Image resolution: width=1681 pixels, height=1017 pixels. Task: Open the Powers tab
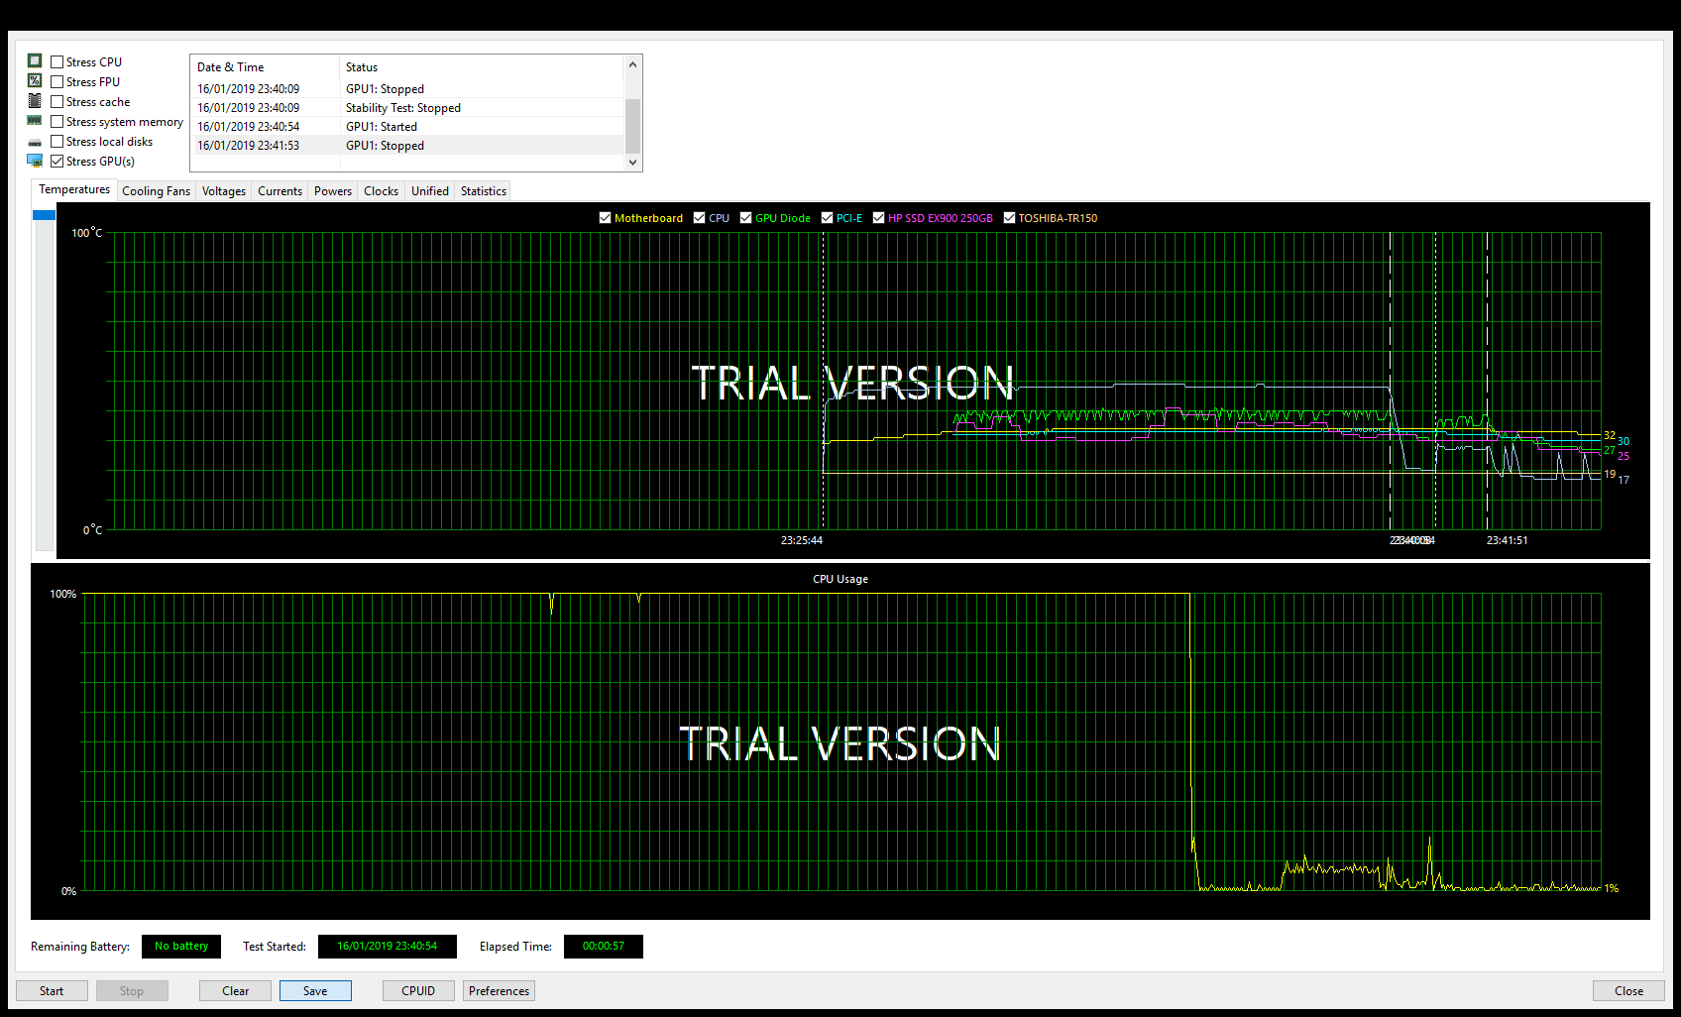333,191
